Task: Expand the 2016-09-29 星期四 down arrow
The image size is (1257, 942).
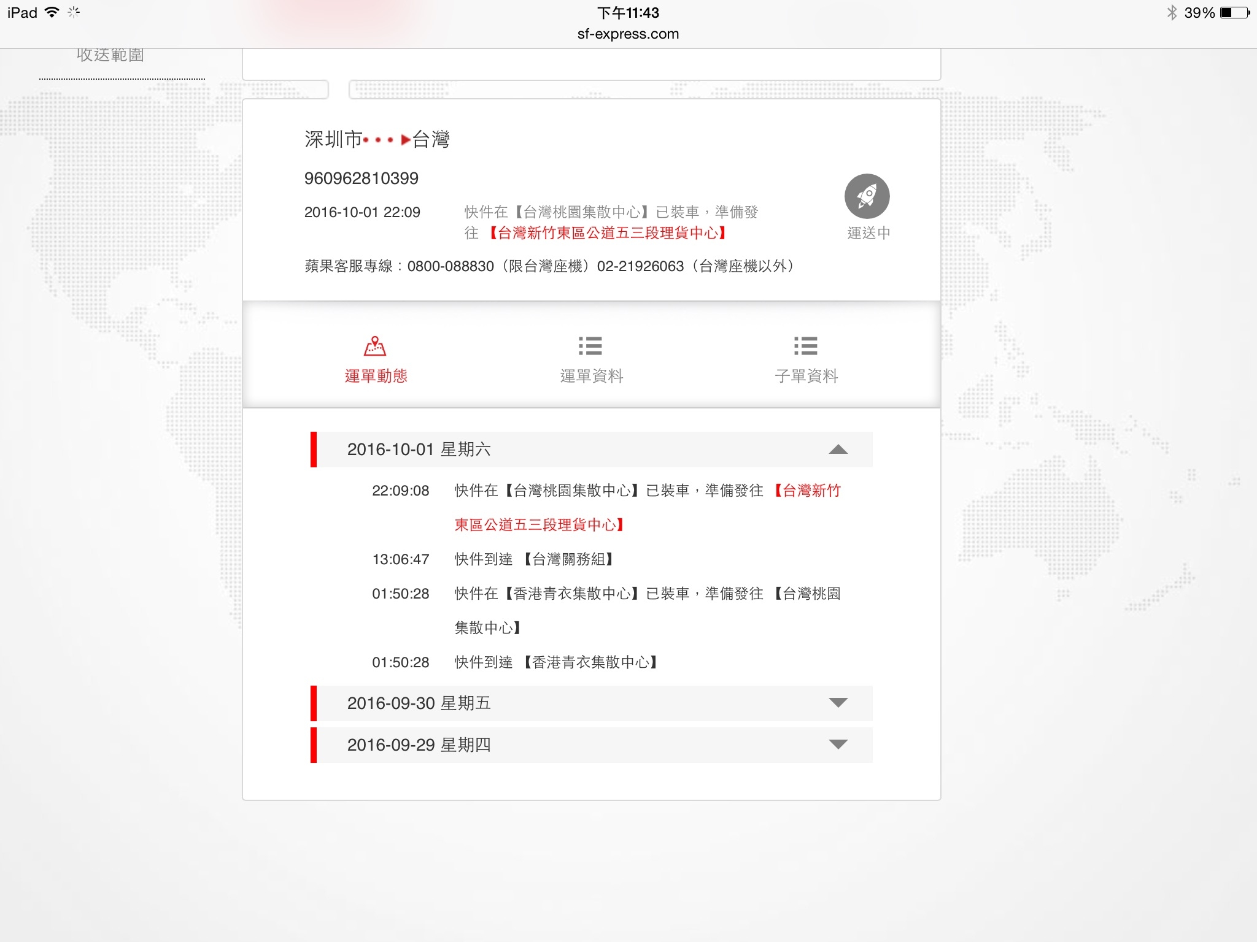Action: [838, 745]
